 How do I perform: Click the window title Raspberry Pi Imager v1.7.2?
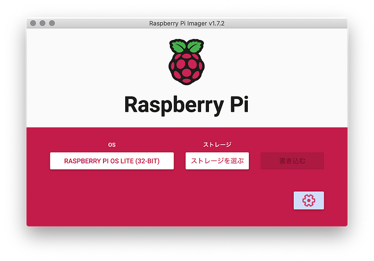(x=187, y=23)
